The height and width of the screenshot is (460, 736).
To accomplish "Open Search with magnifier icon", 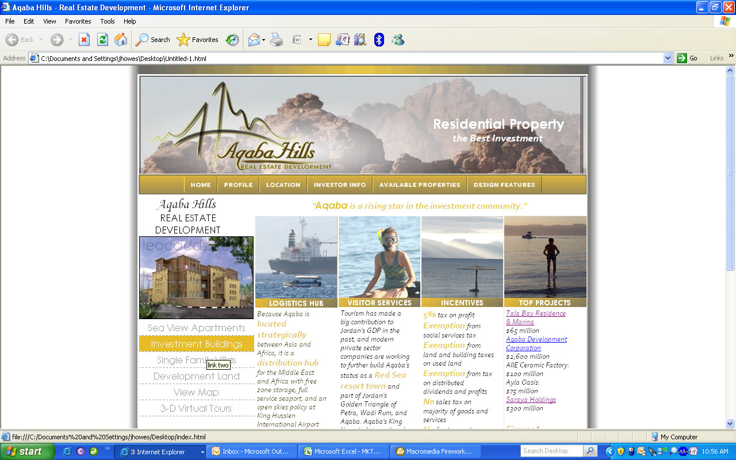I will 152,40.
